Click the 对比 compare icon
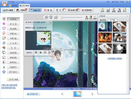Screen dimensions: 131x99 tap(91, 18)
